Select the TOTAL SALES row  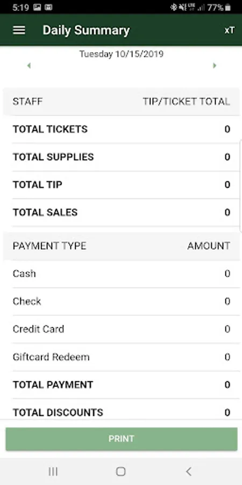point(122,212)
